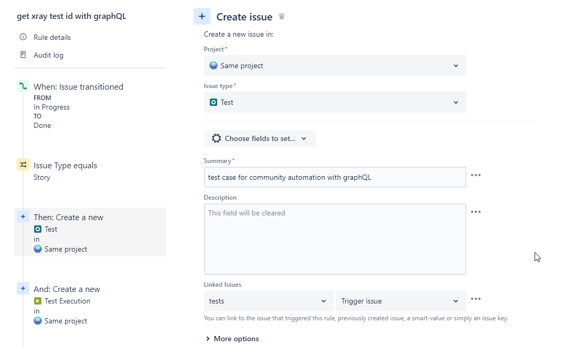
Task: Click the blue plus icon next to Create issue
Action: coord(202,17)
